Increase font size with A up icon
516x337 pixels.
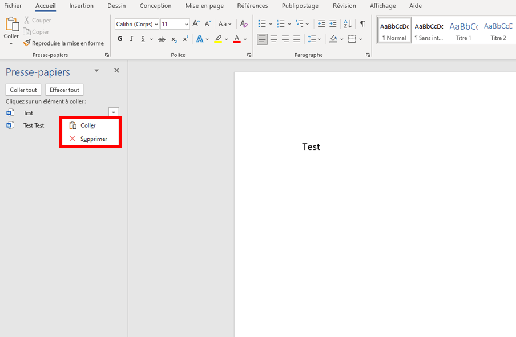tap(196, 24)
